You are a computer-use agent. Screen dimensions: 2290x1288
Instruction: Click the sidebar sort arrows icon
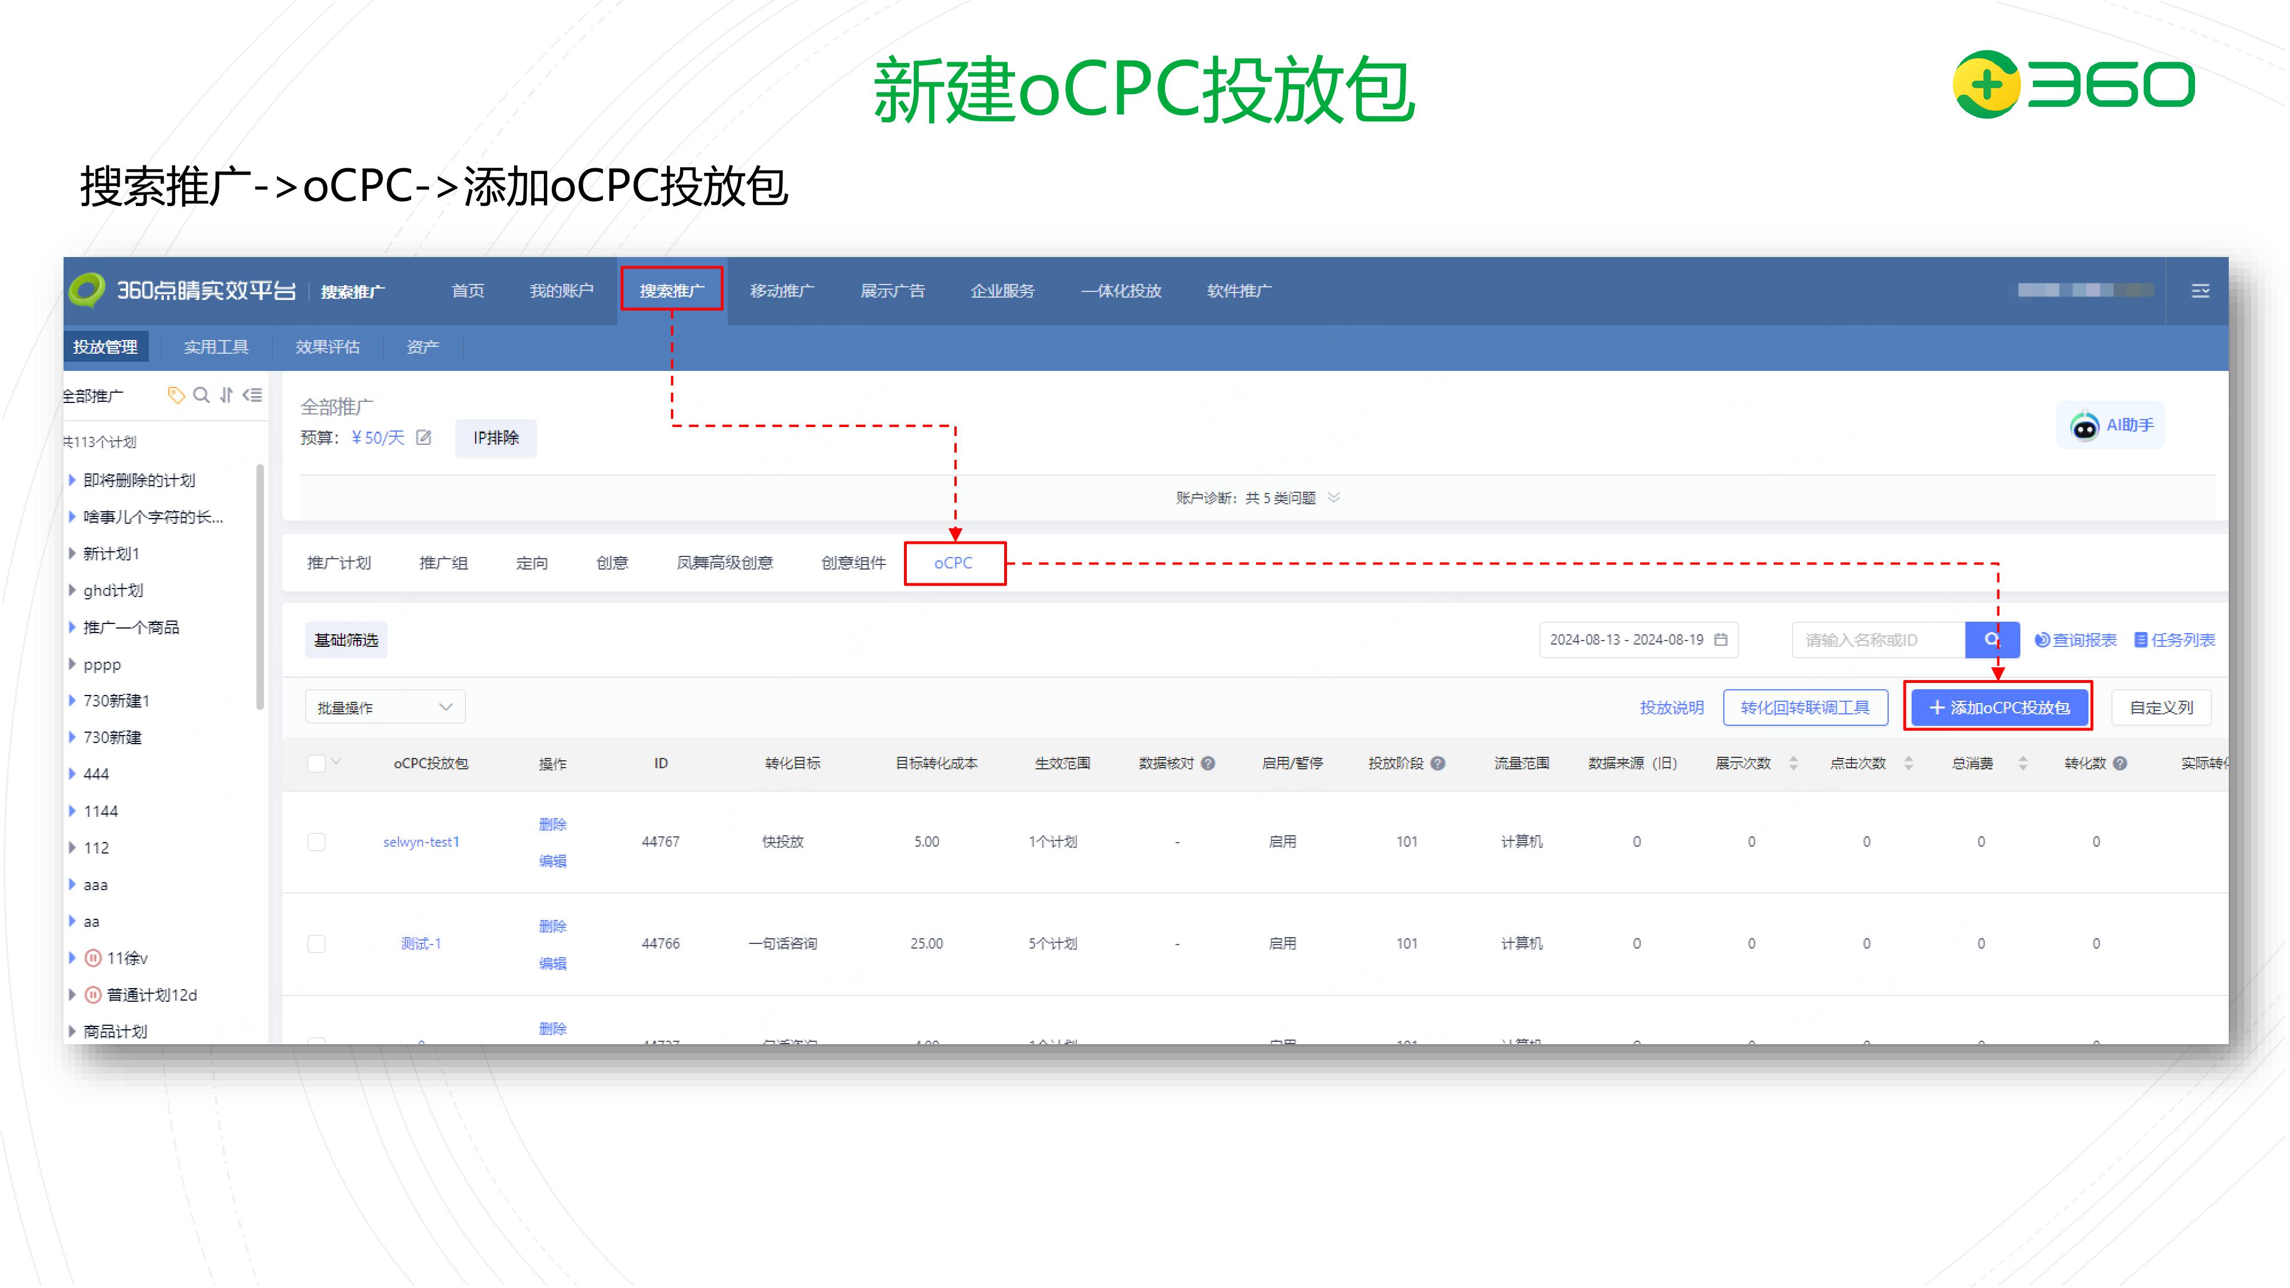pyautogui.click(x=227, y=396)
